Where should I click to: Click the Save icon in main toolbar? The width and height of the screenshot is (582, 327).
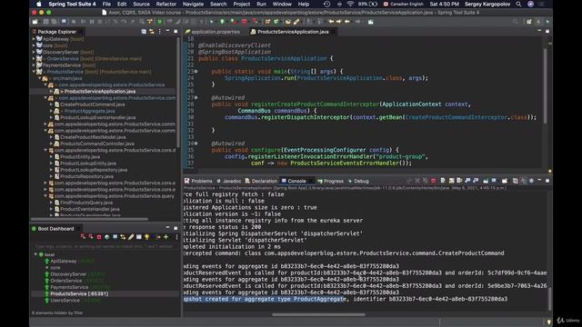coord(46,22)
